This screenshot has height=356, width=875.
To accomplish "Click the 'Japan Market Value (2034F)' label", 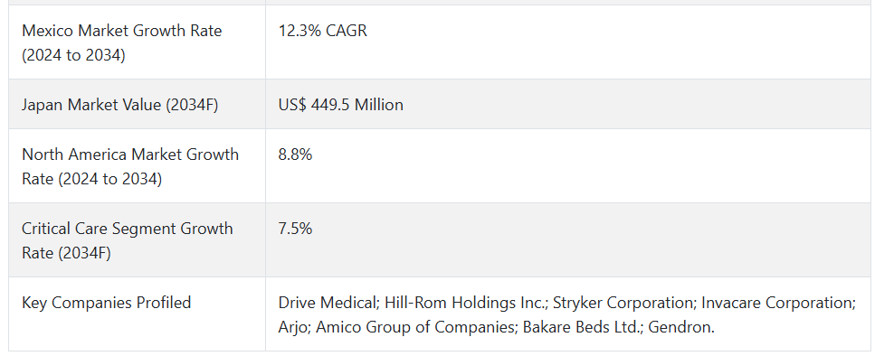I will pos(120,105).
